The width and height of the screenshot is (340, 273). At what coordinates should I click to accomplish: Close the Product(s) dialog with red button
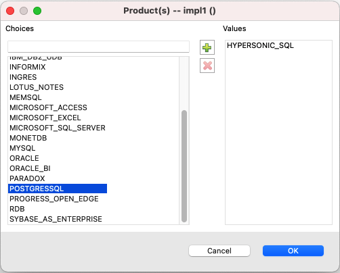[10, 11]
